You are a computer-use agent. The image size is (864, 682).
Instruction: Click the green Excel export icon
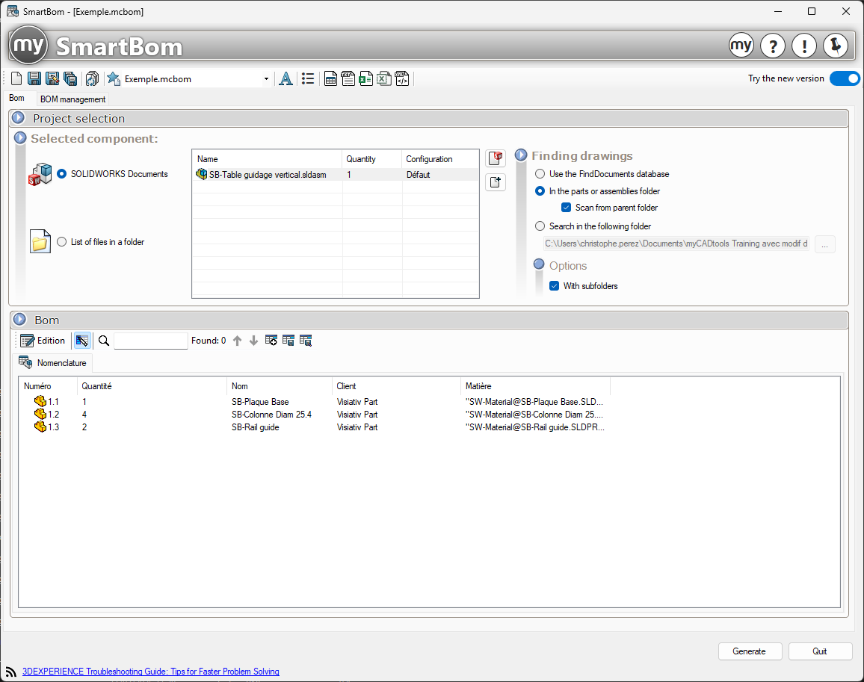pyautogui.click(x=366, y=78)
